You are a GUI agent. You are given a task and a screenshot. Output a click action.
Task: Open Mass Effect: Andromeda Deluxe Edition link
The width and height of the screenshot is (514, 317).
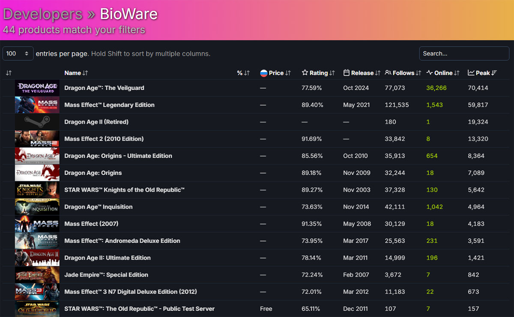(122, 241)
